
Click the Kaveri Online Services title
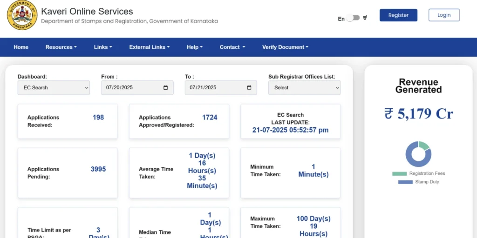pyautogui.click(x=87, y=12)
